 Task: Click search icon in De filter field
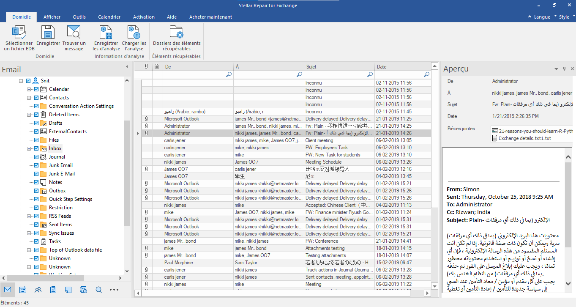(229, 74)
